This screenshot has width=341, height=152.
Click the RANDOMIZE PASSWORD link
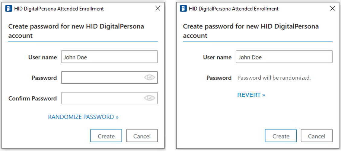click(x=83, y=117)
